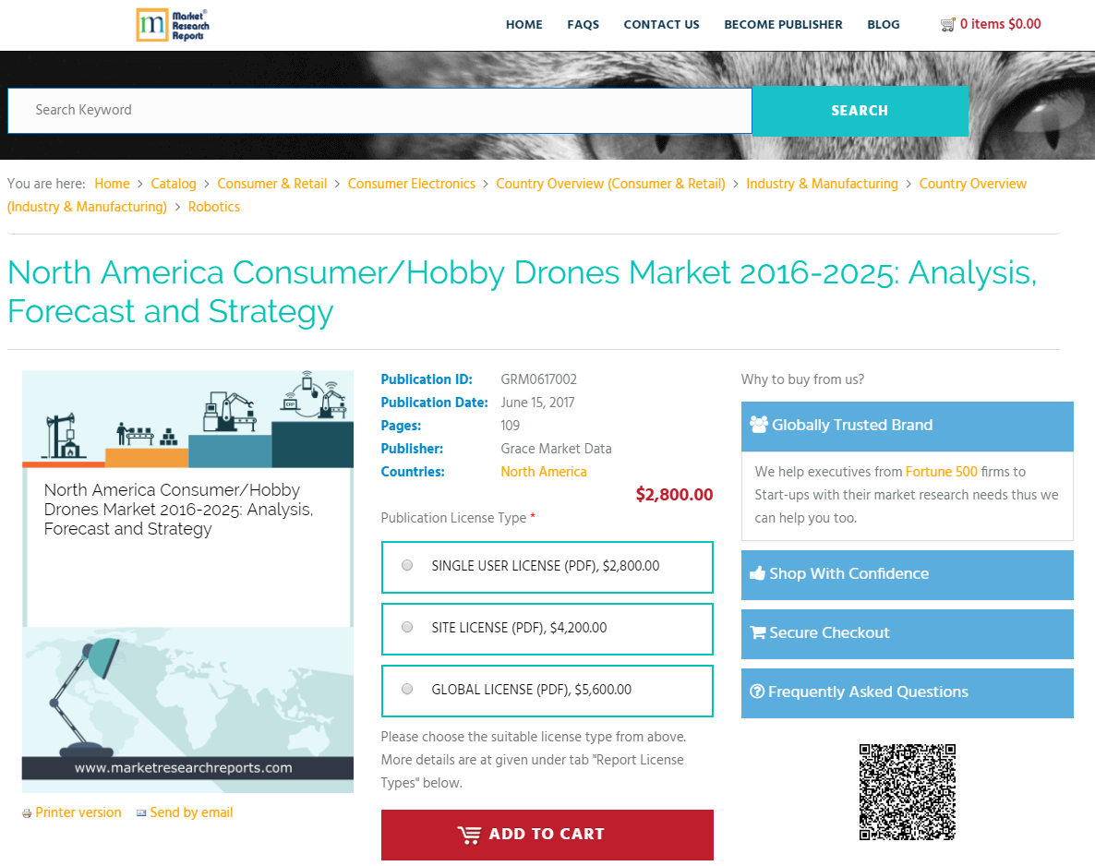The width and height of the screenshot is (1095, 866).
Task: Open the Robotics category from breadcrumb
Action: 213,207
